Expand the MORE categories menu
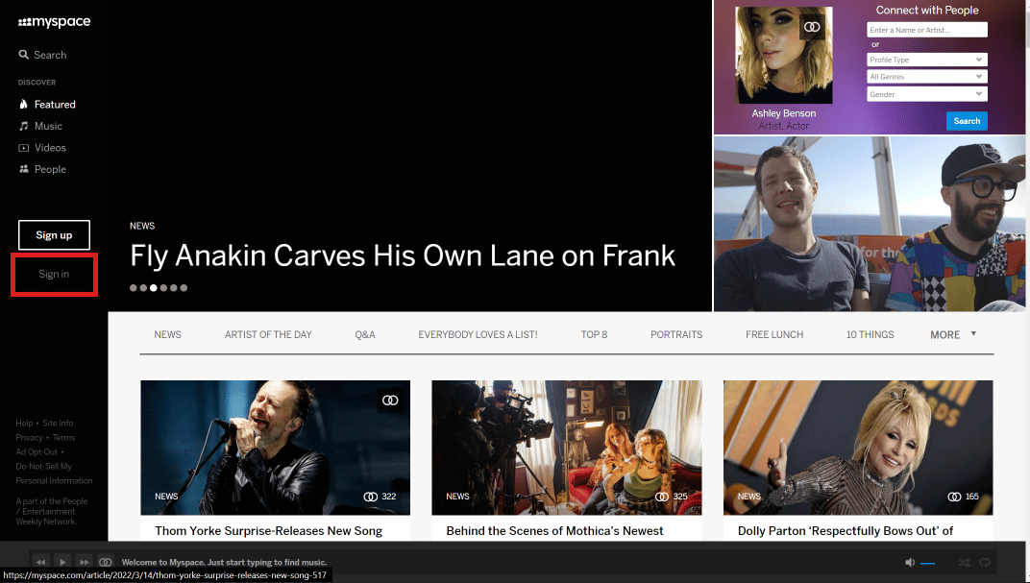This screenshot has height=583, width=1030. point(952,334)
